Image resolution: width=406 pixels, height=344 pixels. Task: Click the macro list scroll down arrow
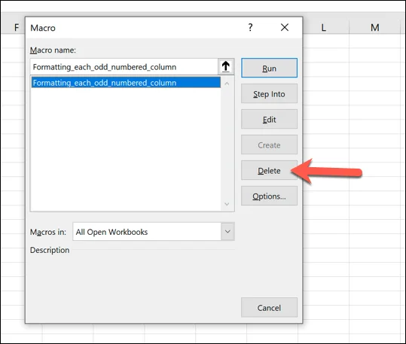(227, 204)
